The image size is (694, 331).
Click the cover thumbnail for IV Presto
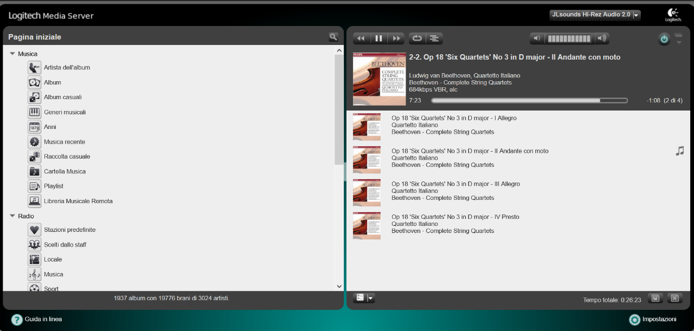coord(367,226)
